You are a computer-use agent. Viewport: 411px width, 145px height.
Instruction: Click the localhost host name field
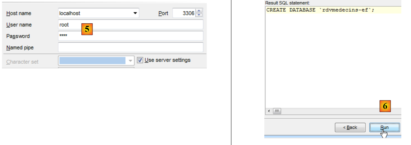94,13
